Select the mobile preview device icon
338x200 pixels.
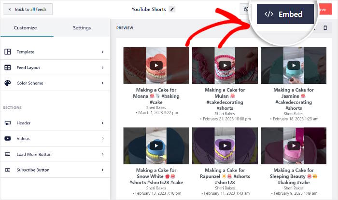[x=325, y=28]
